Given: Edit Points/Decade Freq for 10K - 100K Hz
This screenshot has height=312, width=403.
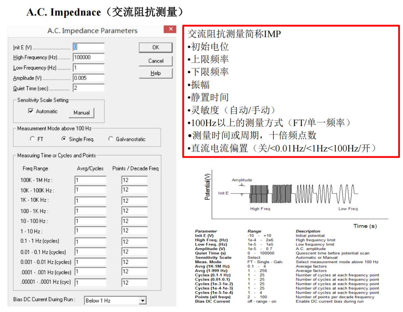Looking at the screenshot, I should [134, 190].
